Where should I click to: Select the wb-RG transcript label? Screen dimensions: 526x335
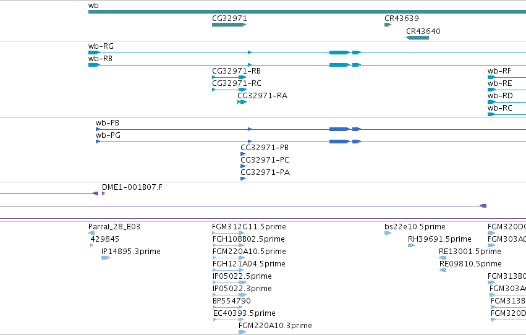[x=101, y=46]
